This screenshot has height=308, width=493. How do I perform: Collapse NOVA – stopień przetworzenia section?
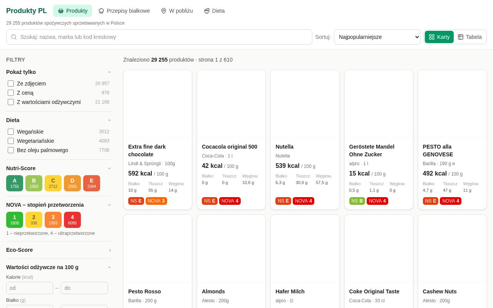tap(59, 205)
